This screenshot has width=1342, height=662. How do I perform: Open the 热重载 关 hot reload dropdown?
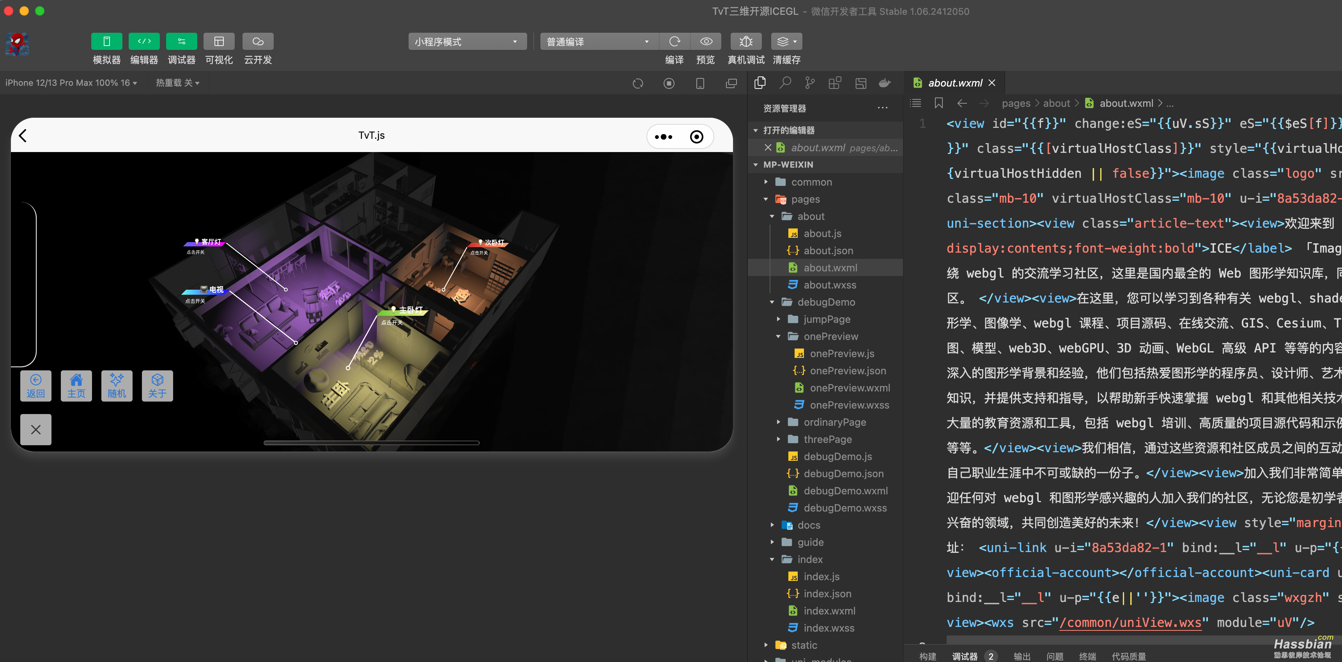click(177, 83)
